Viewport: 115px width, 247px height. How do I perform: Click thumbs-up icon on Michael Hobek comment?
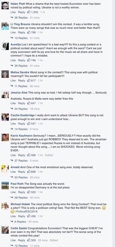(29, 216)
